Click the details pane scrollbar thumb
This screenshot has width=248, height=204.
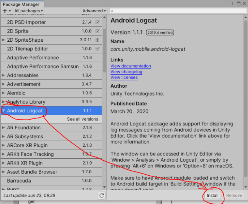click(245, 99)
